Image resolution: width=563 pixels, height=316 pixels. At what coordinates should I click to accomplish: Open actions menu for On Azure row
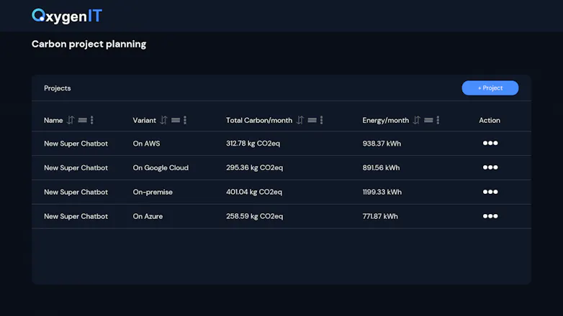[490, 216]
